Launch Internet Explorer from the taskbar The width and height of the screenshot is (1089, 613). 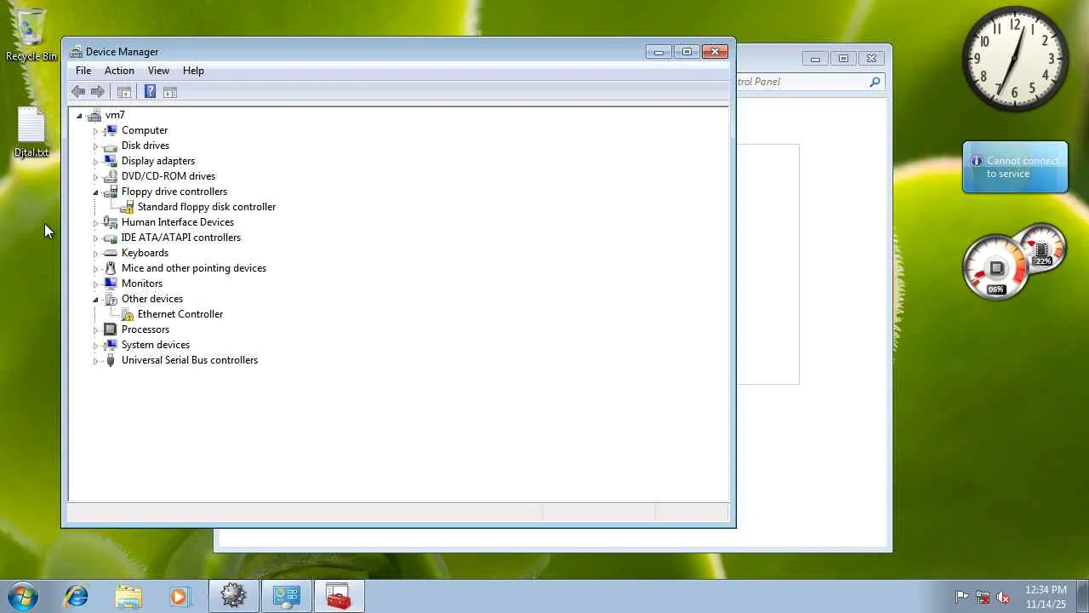pos(77,596)
